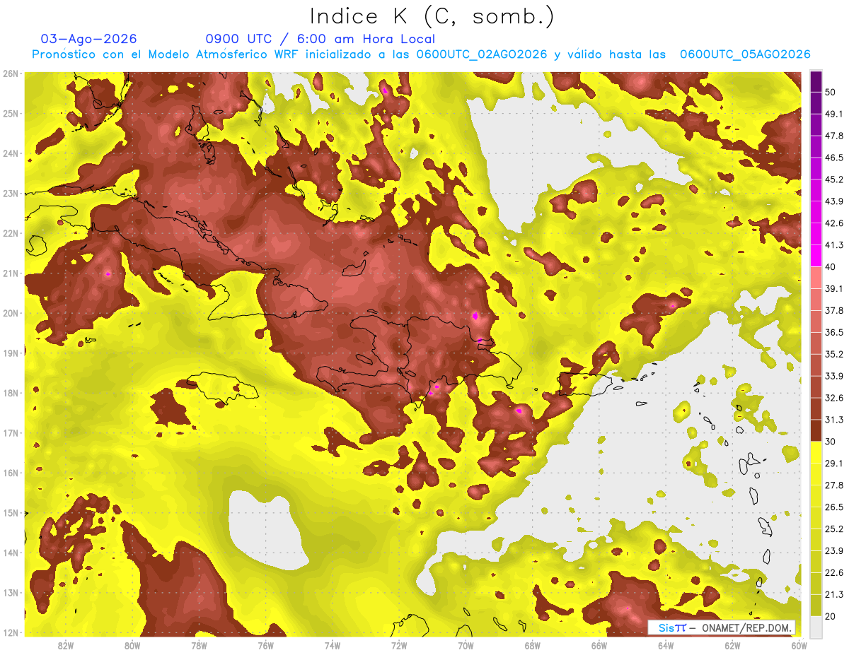Click the '78W' longitude label
This screenshot has height=655, width=849.
[199, 646]
